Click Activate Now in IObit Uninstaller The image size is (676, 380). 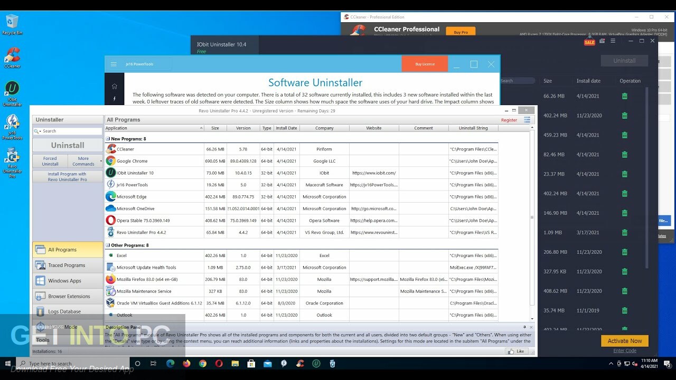(625, 341)
